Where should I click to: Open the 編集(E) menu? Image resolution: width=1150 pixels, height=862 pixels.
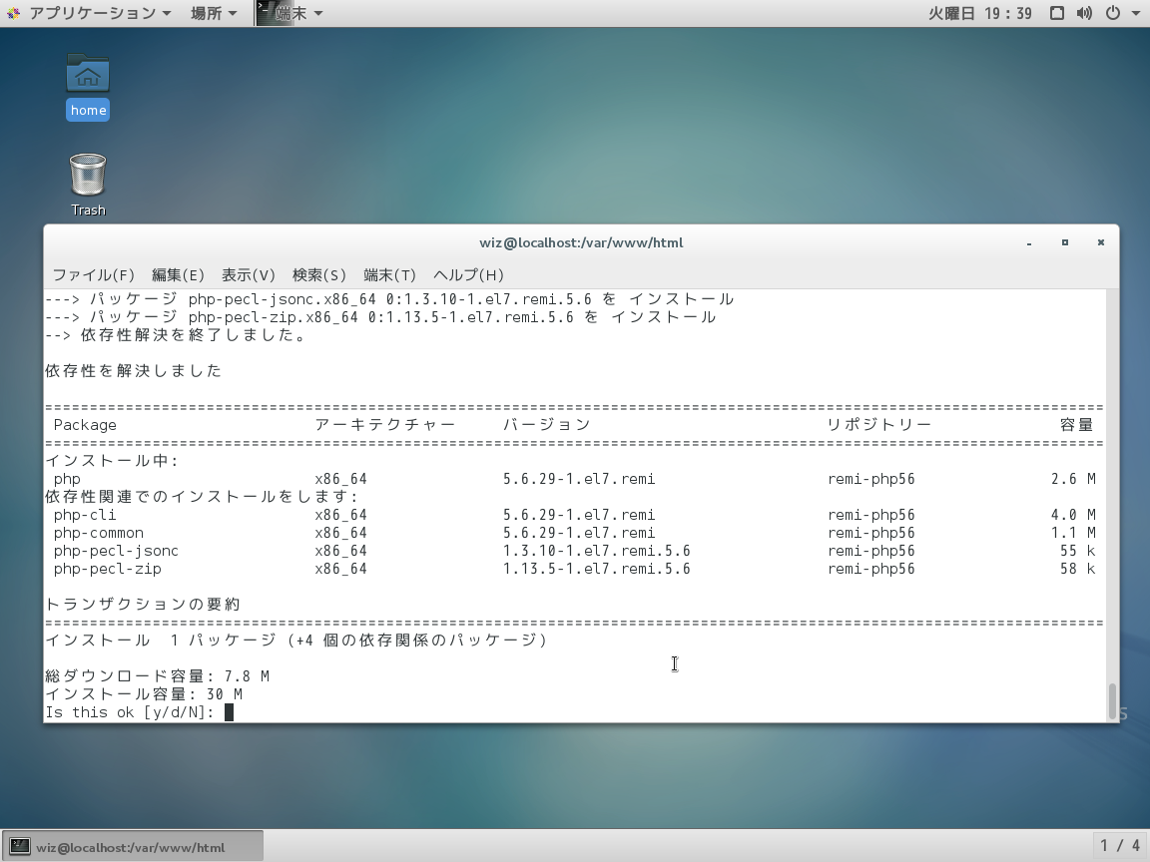pos(178,275)
